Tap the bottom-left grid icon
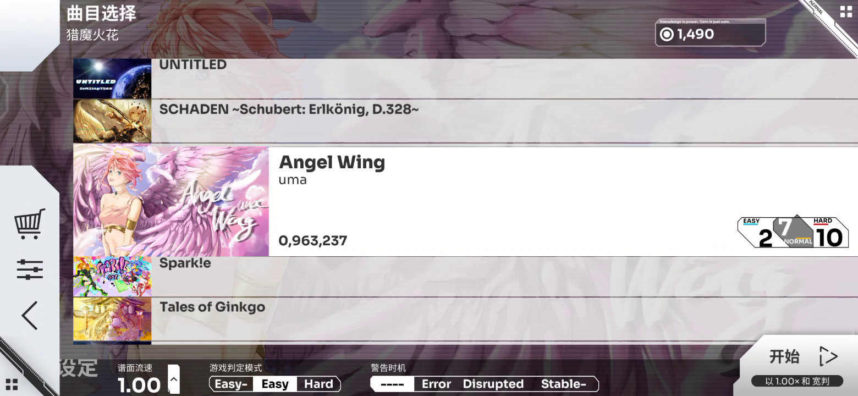858x396 pixels. 12,384
